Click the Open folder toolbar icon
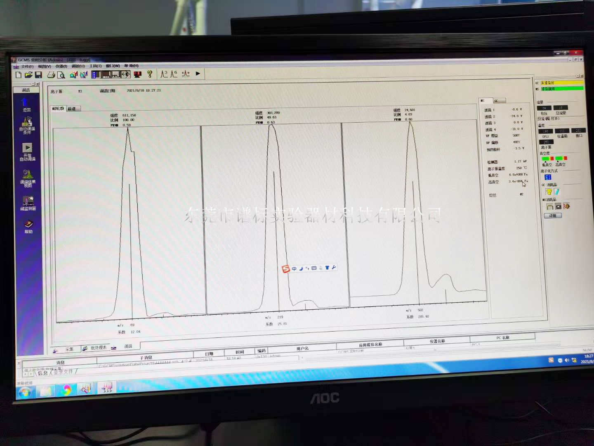 tap(28, 75)
